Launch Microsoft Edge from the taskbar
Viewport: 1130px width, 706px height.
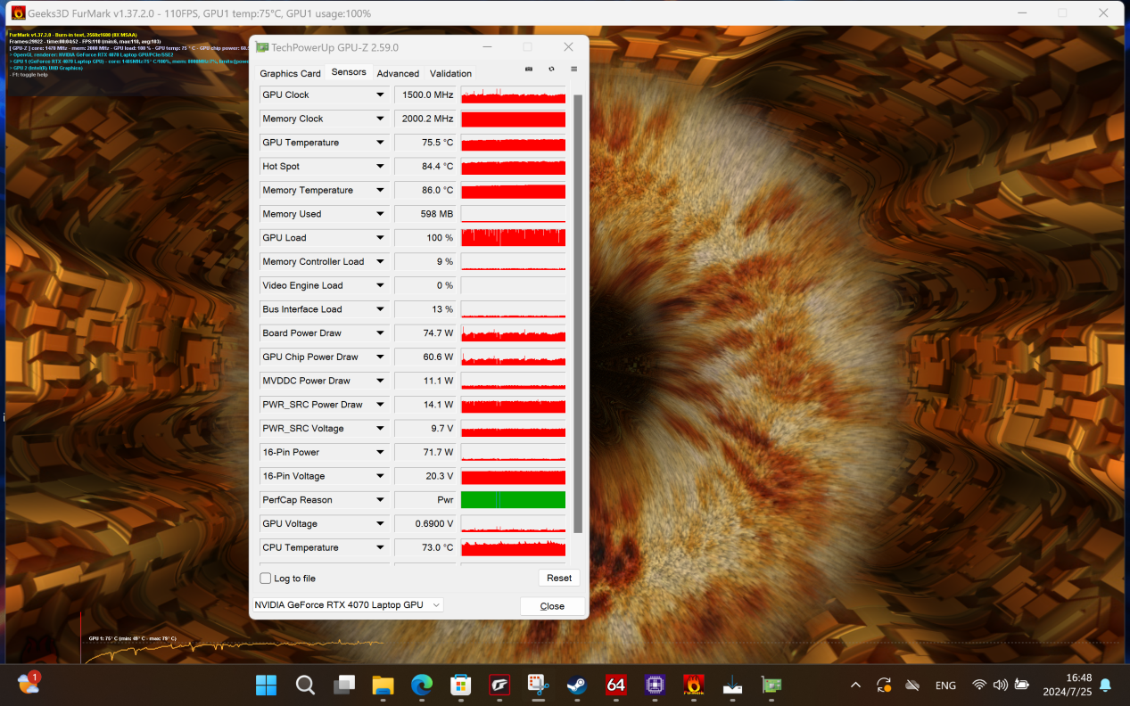[x=422, y=685]
